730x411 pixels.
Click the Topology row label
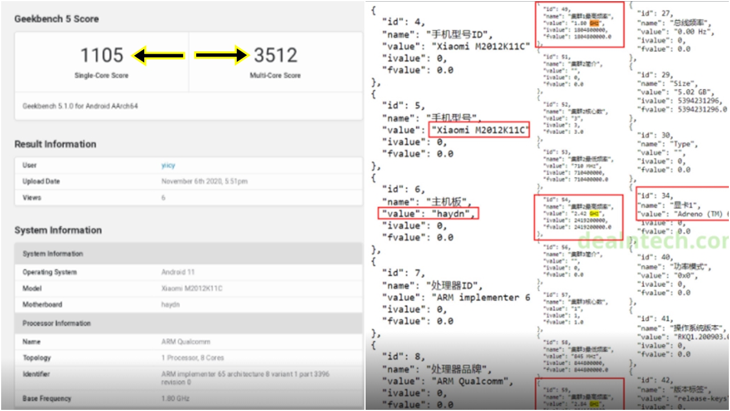[x=36, y=358]
